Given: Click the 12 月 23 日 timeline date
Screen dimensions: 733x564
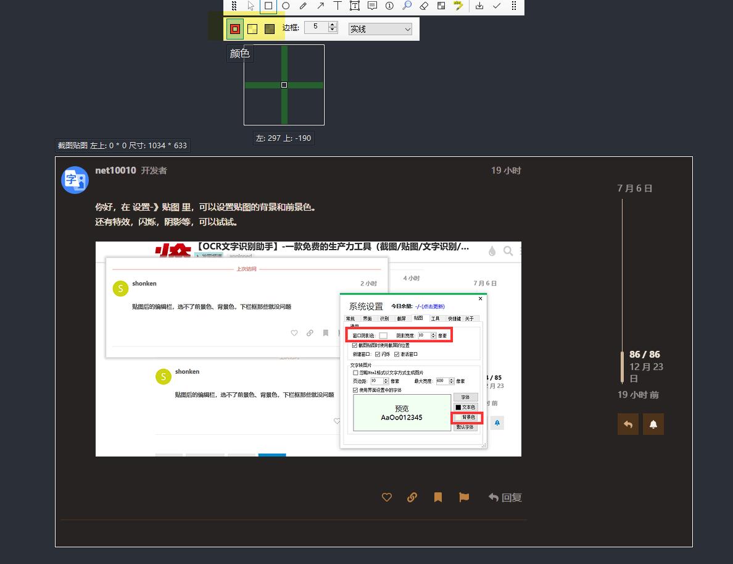Looking at the screenshot, I should pos(646,372).
